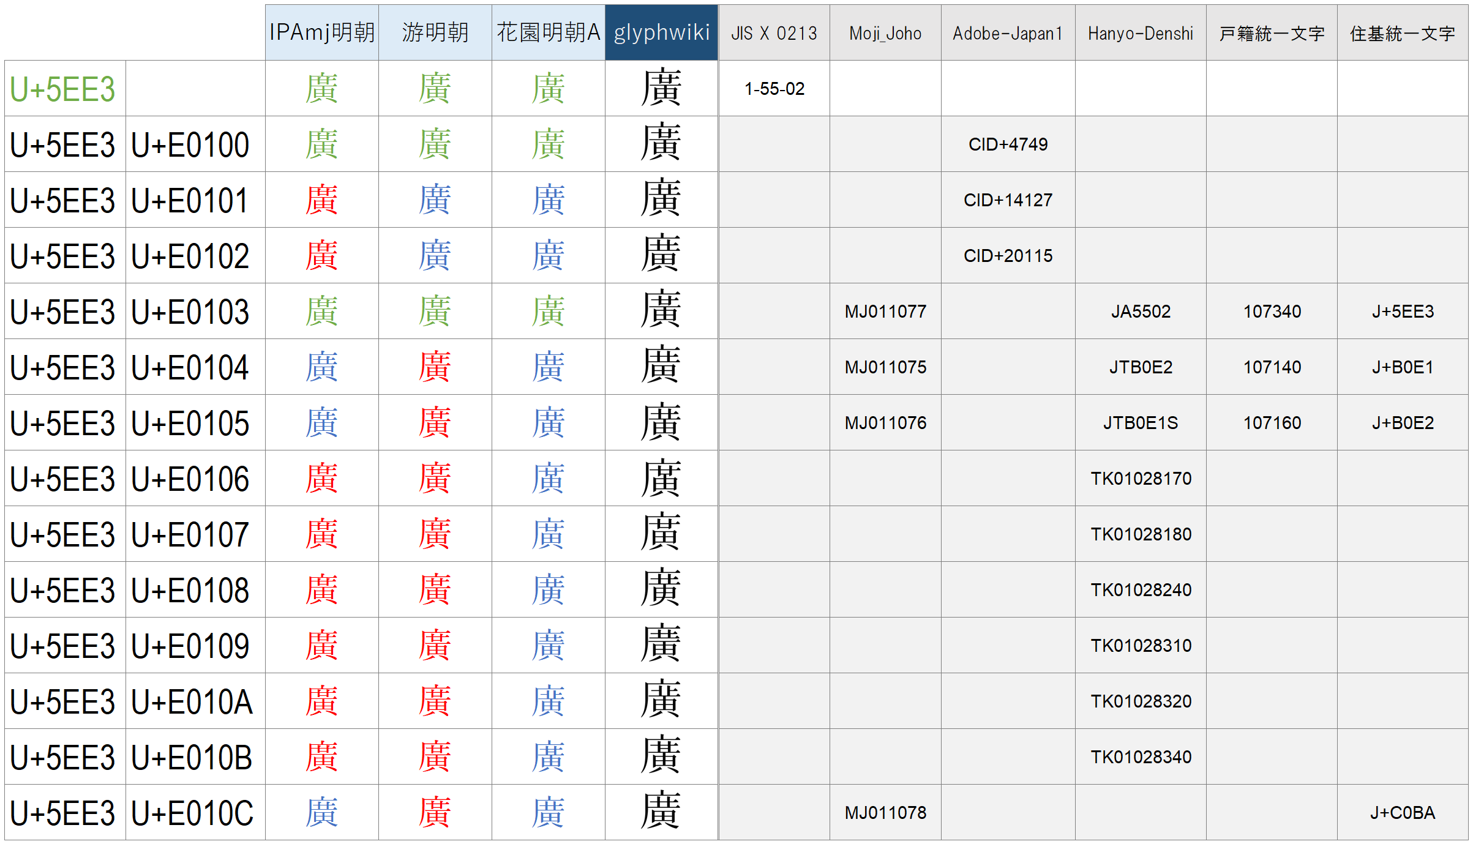Select the CID+20115 cell

(1008, 255)
